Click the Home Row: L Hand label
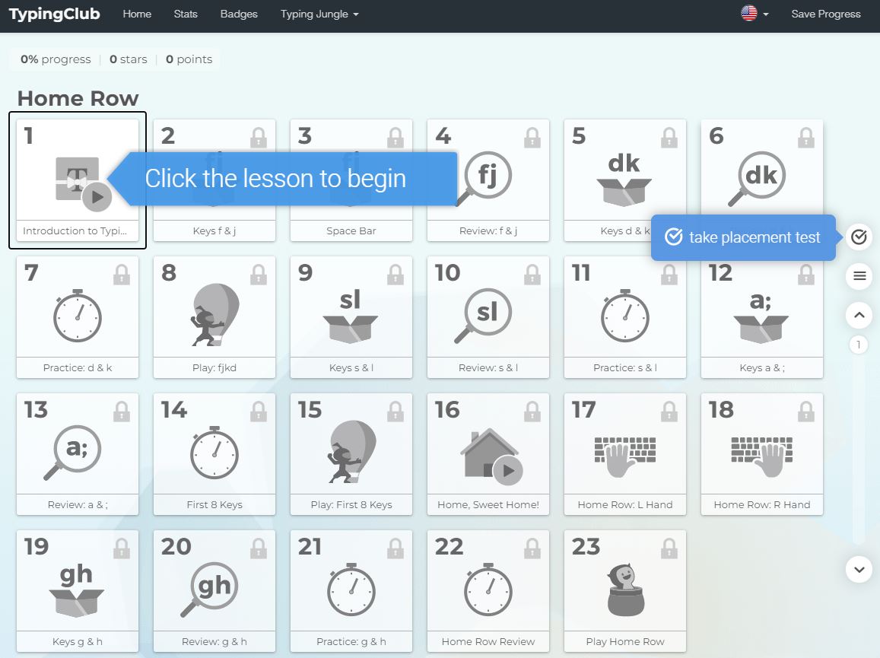The height and width of the screenshot is (658, 880). [625, 505]
